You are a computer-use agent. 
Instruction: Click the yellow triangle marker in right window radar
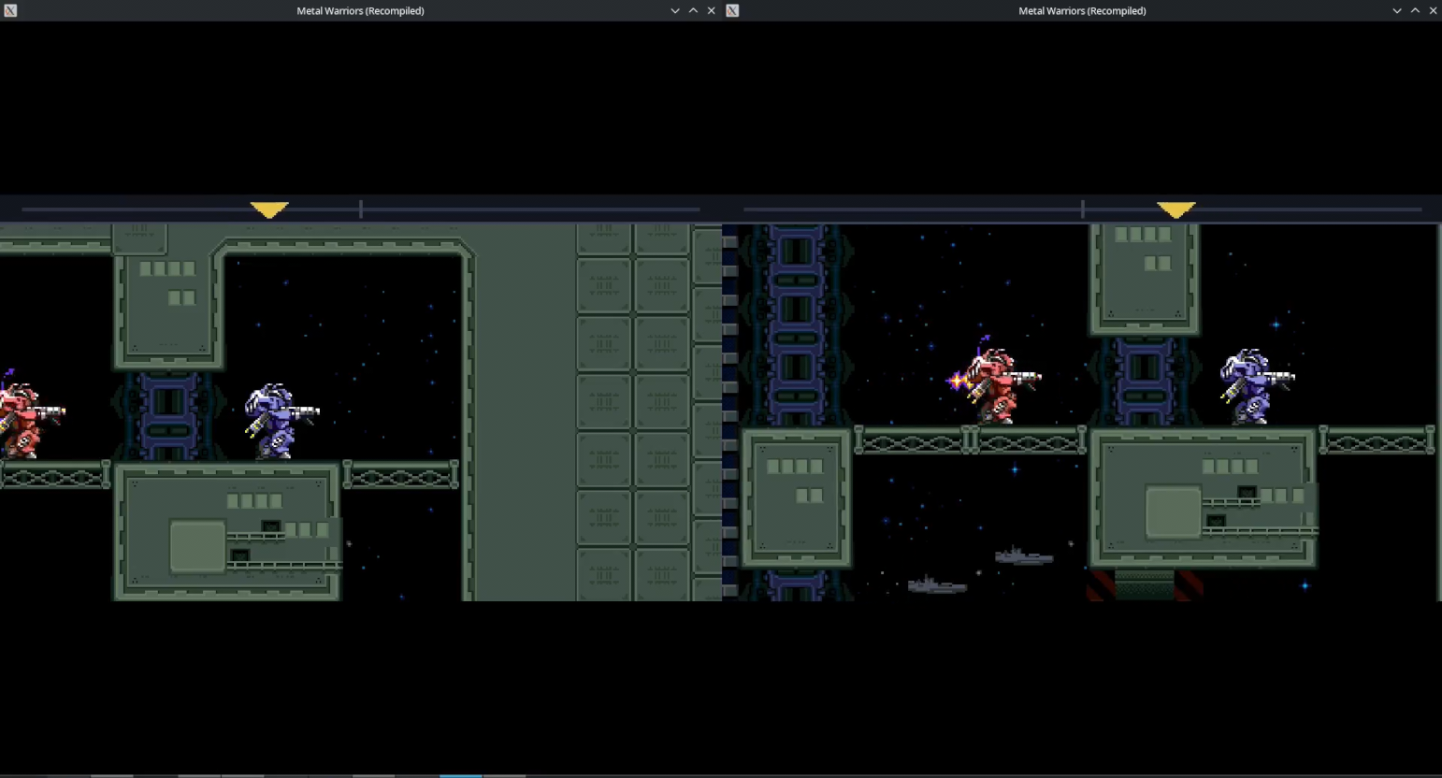1175,209
